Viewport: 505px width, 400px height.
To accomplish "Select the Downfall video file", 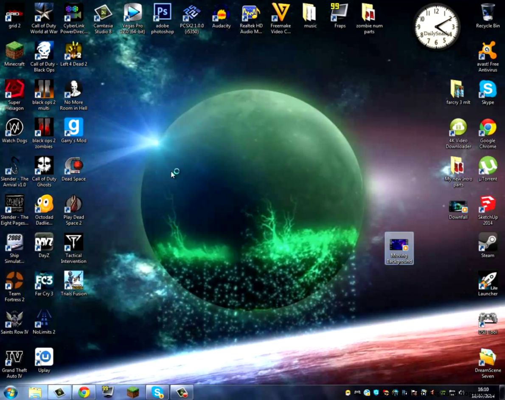I will [x=458, y=209].
